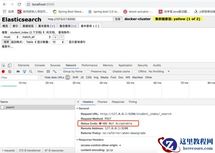This screenshot has width=215, height=153.
Task: Enable the Preserve log checkbox
Action: 88,71
